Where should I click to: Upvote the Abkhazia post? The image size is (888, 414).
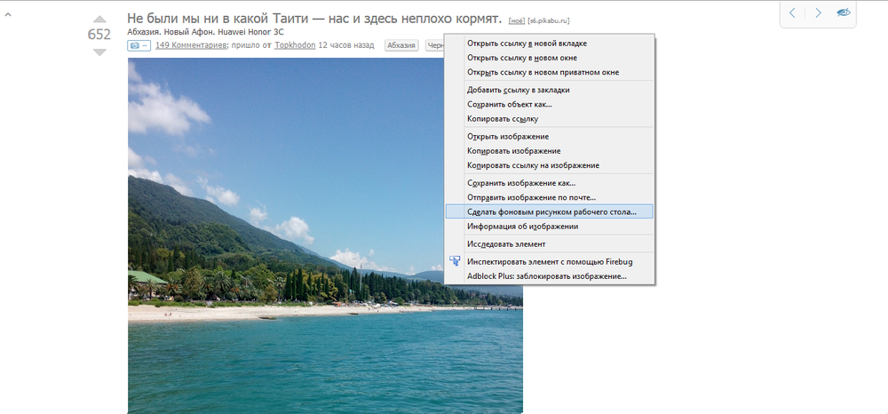[x=99, y=18]
